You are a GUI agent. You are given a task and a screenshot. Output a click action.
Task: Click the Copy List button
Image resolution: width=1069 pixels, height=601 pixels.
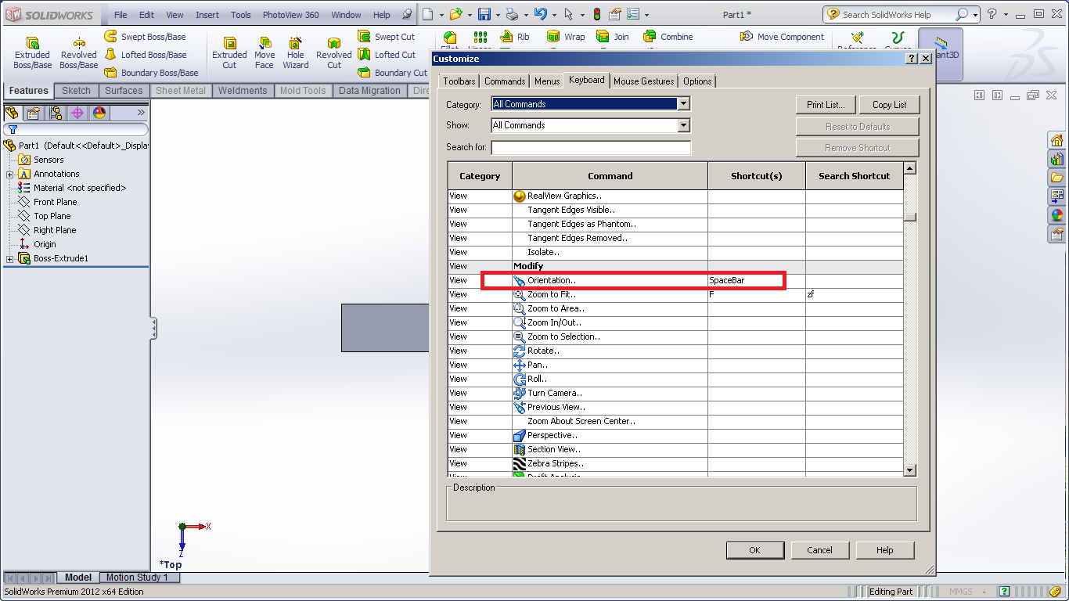coord(890,105)
